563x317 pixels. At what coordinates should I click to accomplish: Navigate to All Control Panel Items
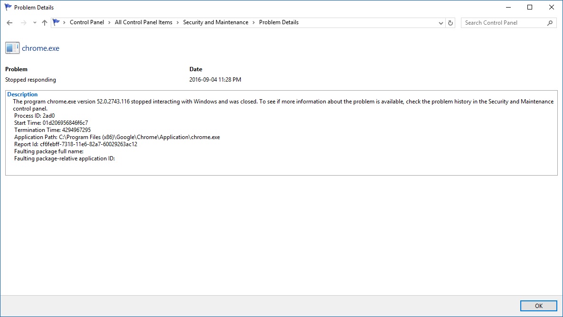(143, 22)
